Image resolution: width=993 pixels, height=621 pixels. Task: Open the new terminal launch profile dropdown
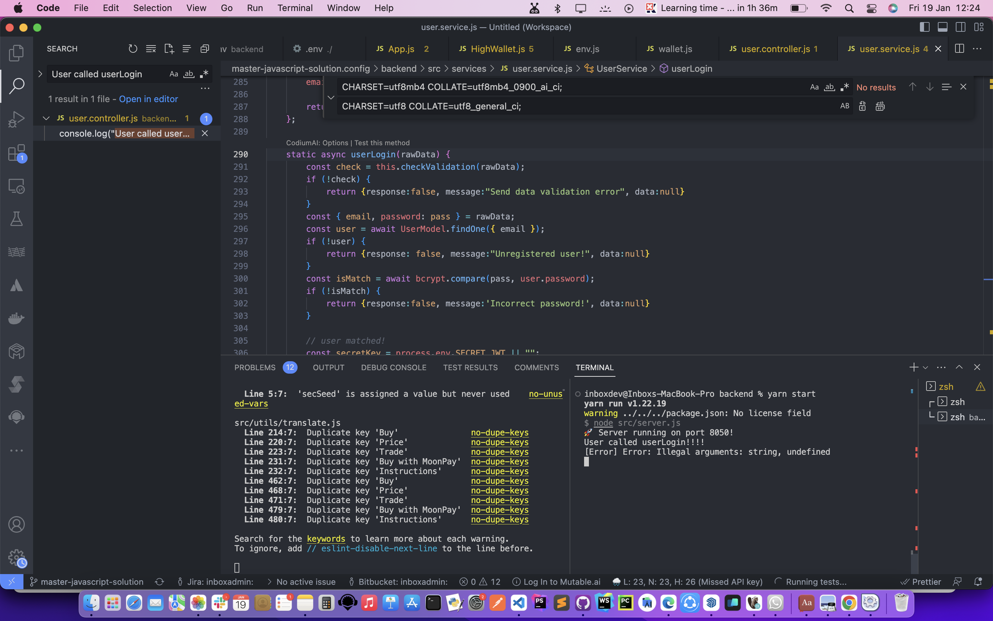(925, 367)
